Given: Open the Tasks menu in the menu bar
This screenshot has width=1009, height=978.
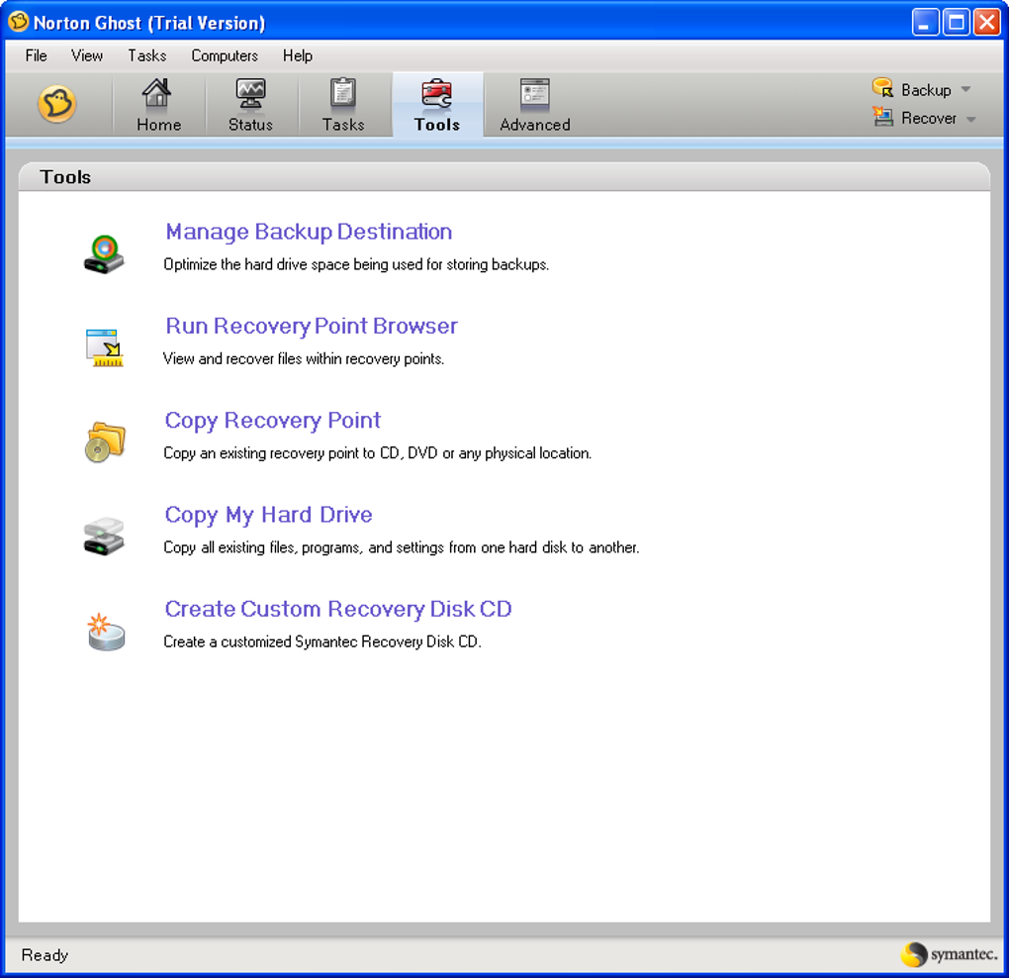Looking at the screenshot, I should point(147,56).
